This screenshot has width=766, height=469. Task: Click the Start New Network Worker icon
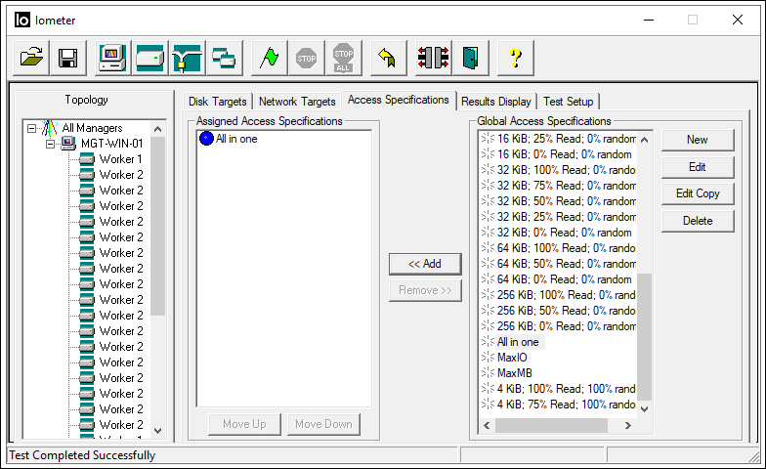[186, 58]
